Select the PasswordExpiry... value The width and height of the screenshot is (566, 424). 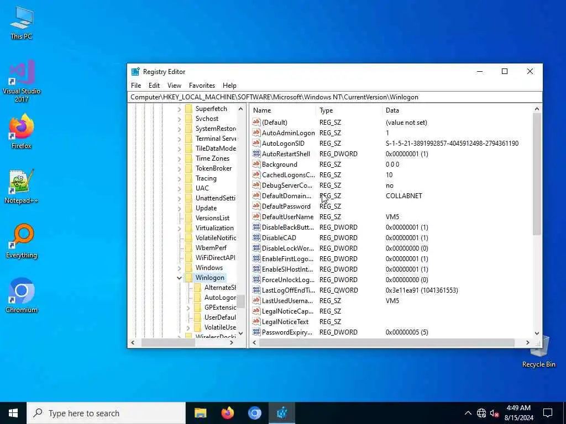[287, 332]
